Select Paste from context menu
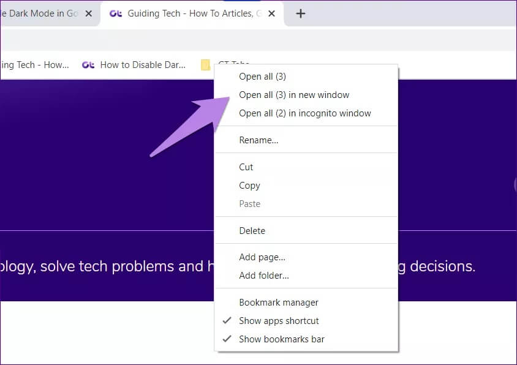Viewport: 517px width, 365px height. 306,204
